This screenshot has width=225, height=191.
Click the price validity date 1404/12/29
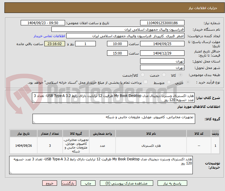pyautogui.click(x=162, y=53)
